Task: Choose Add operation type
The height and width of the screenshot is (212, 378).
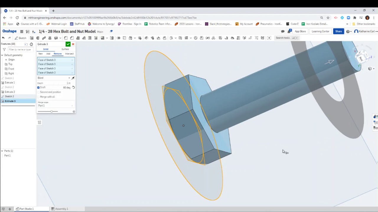Action: [x=48, y=54]
